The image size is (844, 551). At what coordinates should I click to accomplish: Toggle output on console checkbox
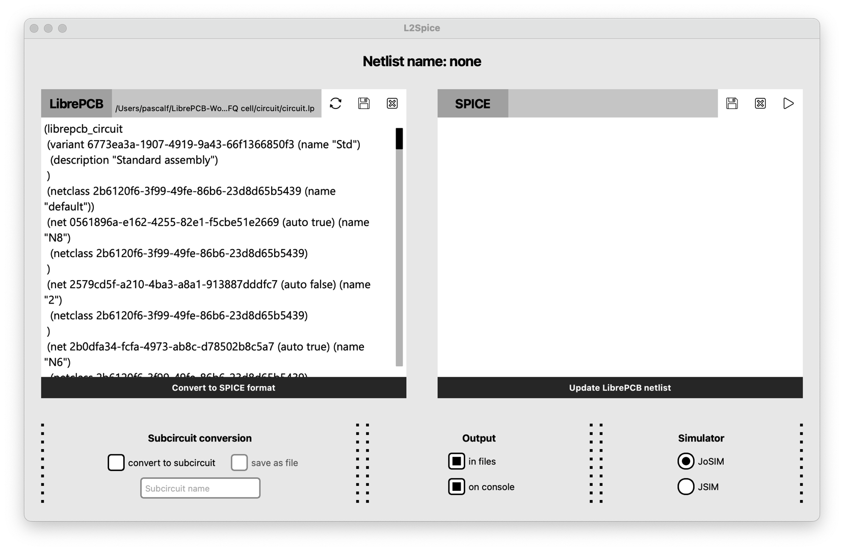tap(457, 487)
